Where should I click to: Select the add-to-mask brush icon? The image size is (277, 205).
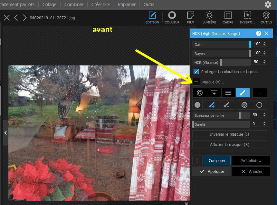(212, 105)
